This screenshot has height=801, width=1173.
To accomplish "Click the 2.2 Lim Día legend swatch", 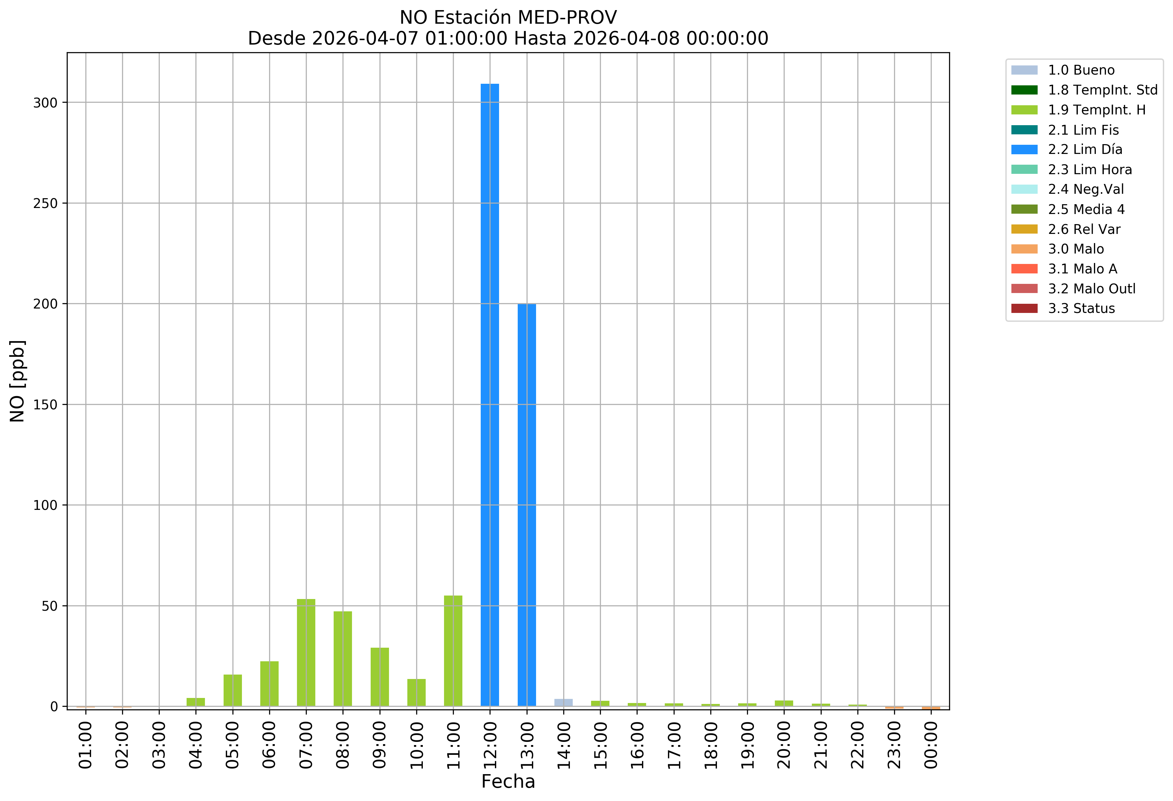I will [x=1024, y=150].
